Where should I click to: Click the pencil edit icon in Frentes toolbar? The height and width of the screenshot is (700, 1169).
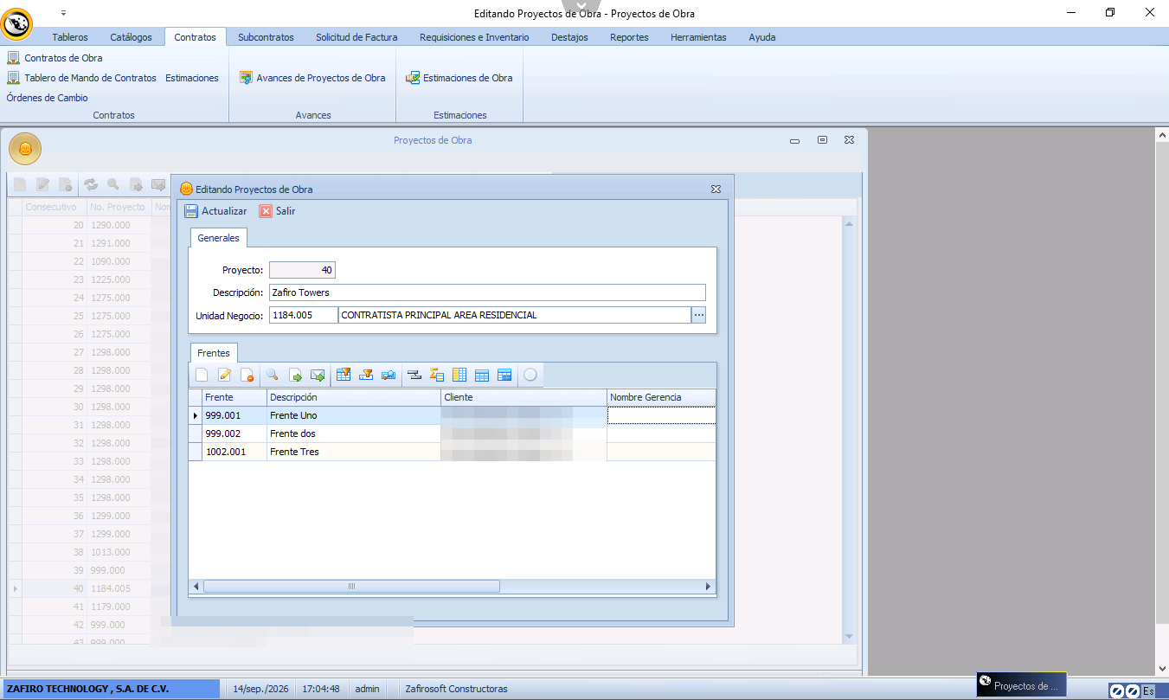[224, 375]
